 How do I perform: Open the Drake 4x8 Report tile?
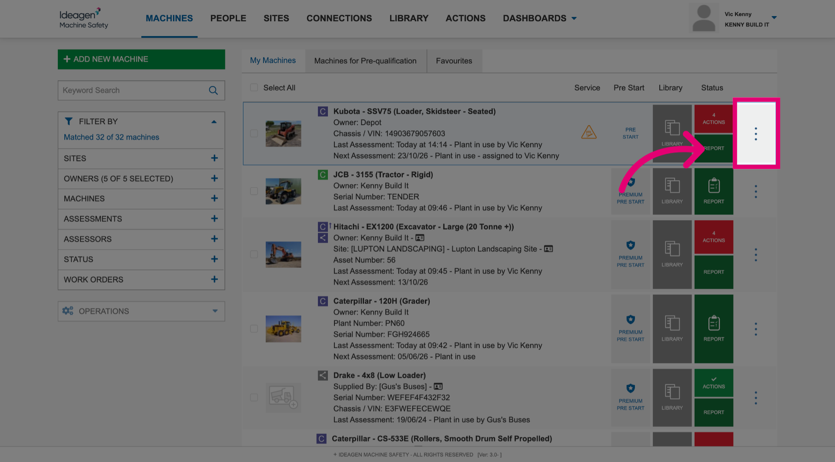click(x=714, y=412)
